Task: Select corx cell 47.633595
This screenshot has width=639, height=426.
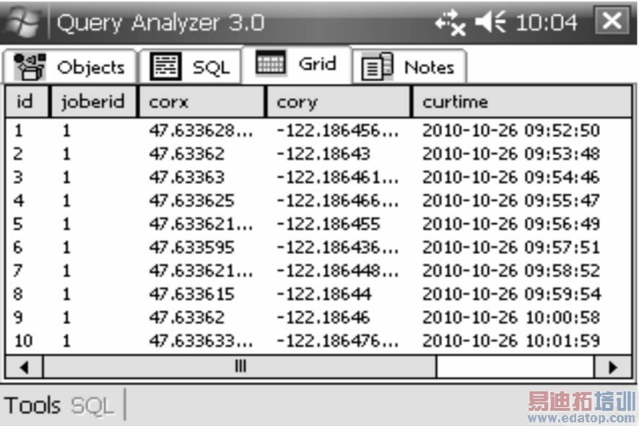Action: [x=191, y=247]
